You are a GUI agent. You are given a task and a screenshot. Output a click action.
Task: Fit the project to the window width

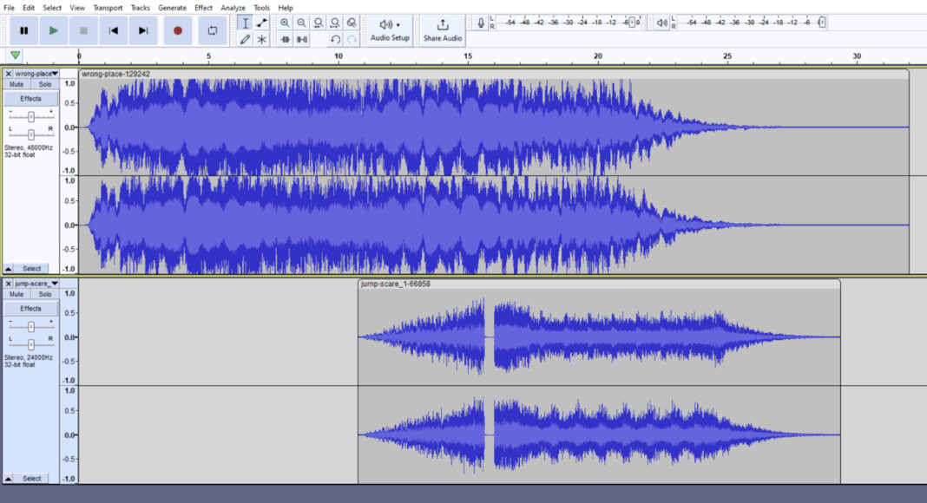(334, 23)
